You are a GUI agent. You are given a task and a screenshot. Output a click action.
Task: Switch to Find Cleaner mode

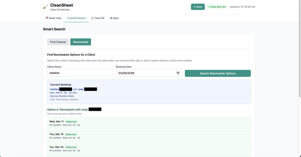pos(58,42)
